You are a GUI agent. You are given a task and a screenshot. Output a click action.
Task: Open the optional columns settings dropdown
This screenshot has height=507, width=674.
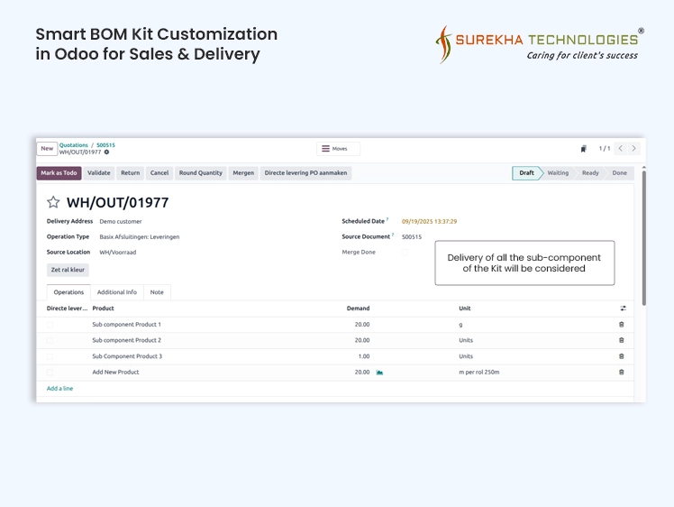tap(623, 309)
